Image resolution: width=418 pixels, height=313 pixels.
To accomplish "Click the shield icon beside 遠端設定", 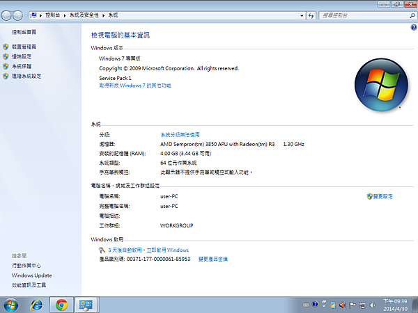I will coord(6,56).
